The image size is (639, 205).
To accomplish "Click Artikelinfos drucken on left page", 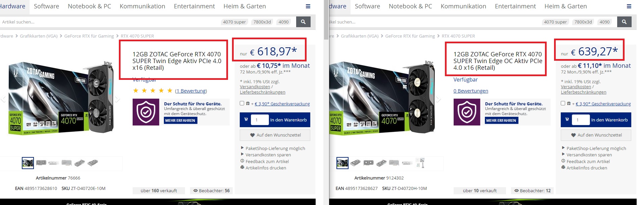I will (266, 168).
